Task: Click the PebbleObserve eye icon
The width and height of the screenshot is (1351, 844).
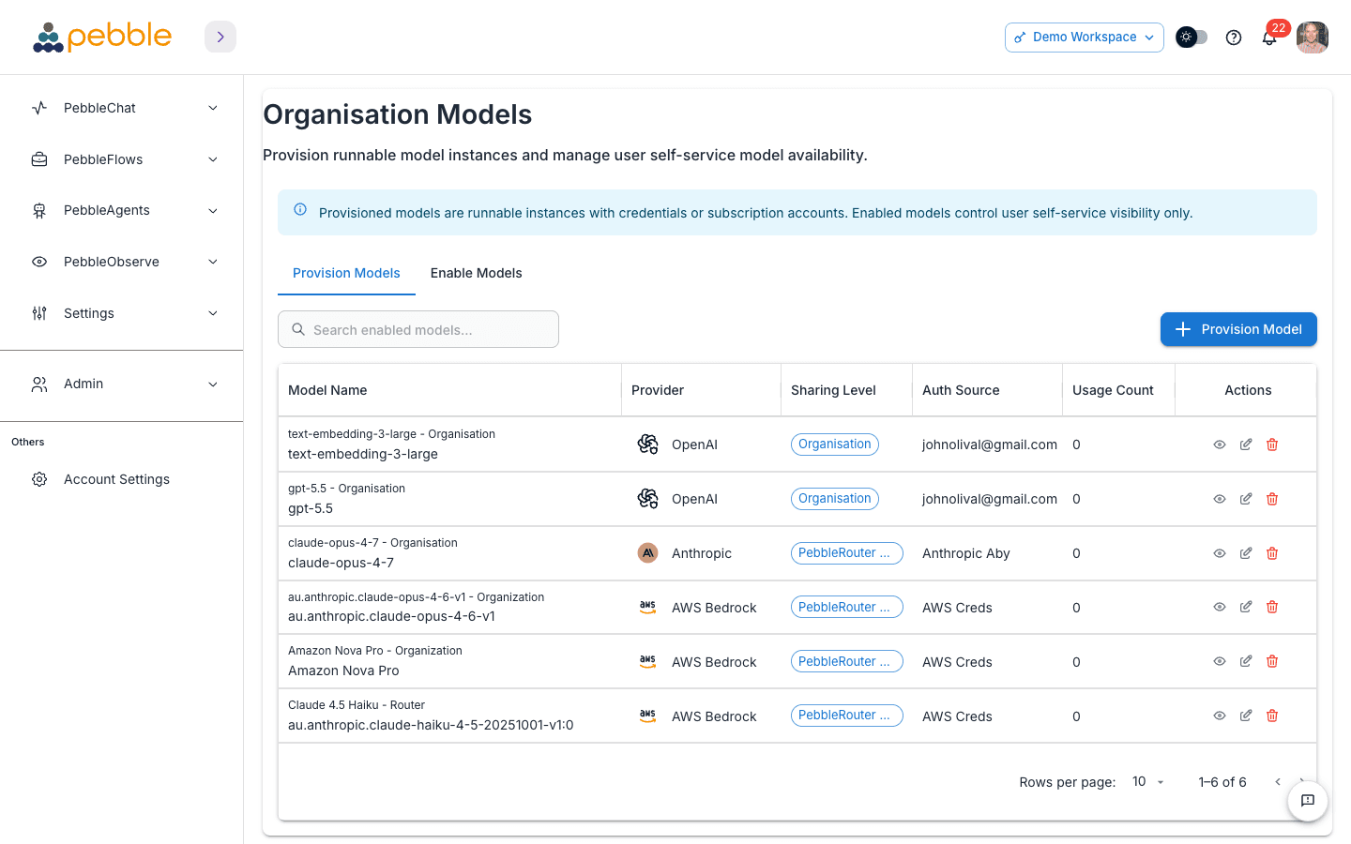Action: [39, 262]
